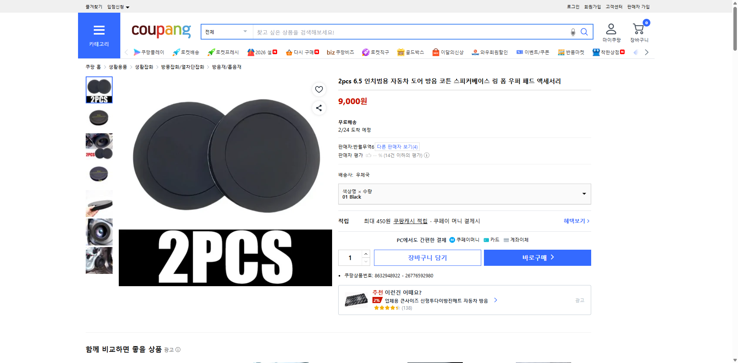Toggle the heart wishlist button
The width and height of the screenshot is (738, 363).
point(319,89)
